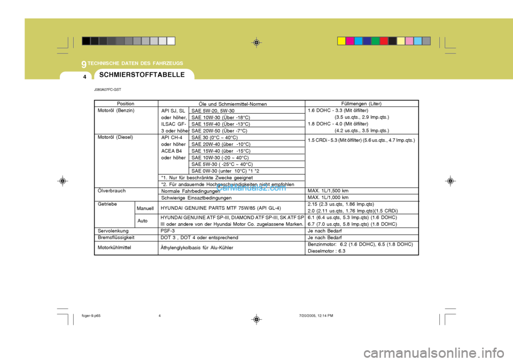Pick the magenta swatch in the color bar
513x362 pixels.
point(350,41)
